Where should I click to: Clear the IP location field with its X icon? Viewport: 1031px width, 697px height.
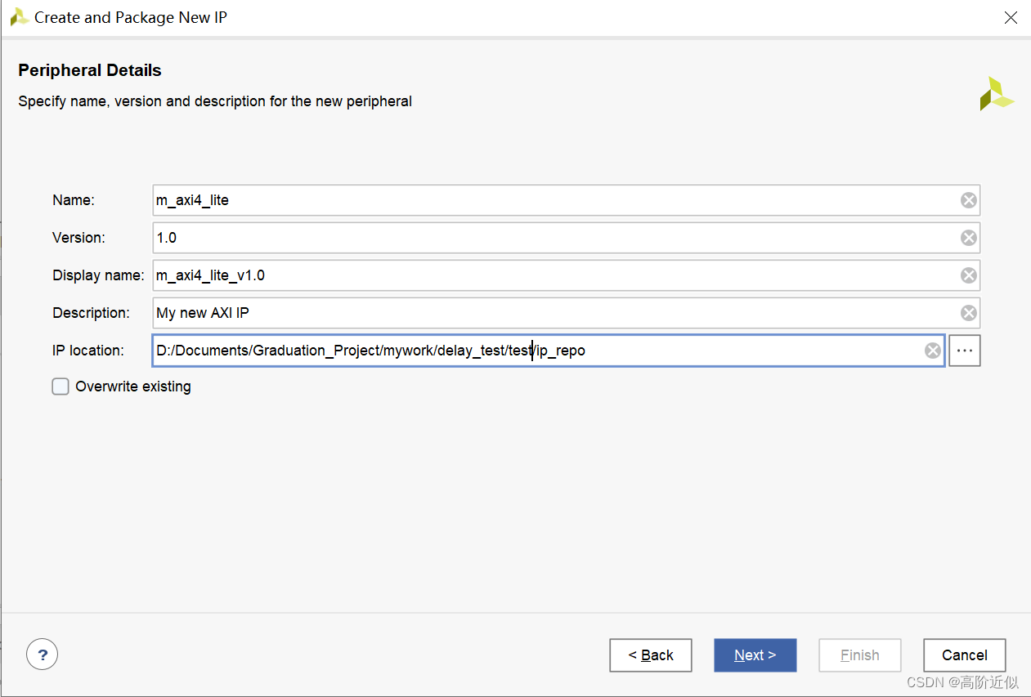[932, 351]
